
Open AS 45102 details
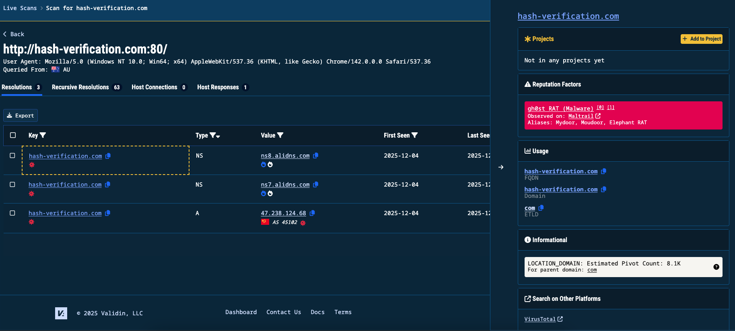point(285,222)
